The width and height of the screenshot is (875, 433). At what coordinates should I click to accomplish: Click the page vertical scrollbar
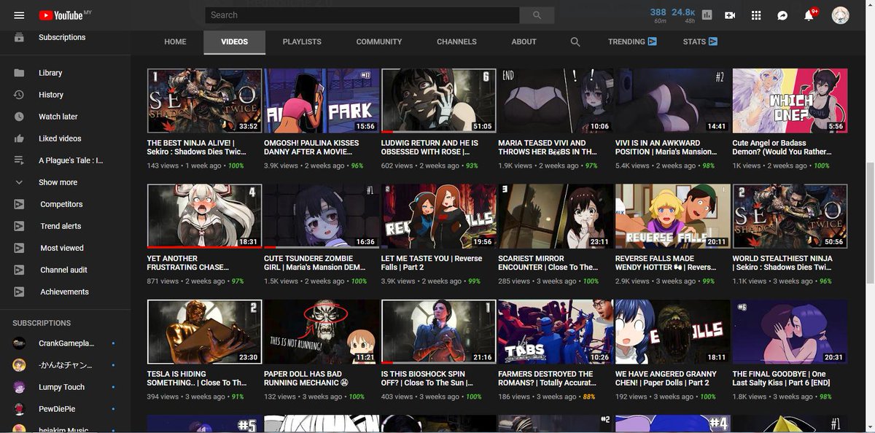coord(869,222)
